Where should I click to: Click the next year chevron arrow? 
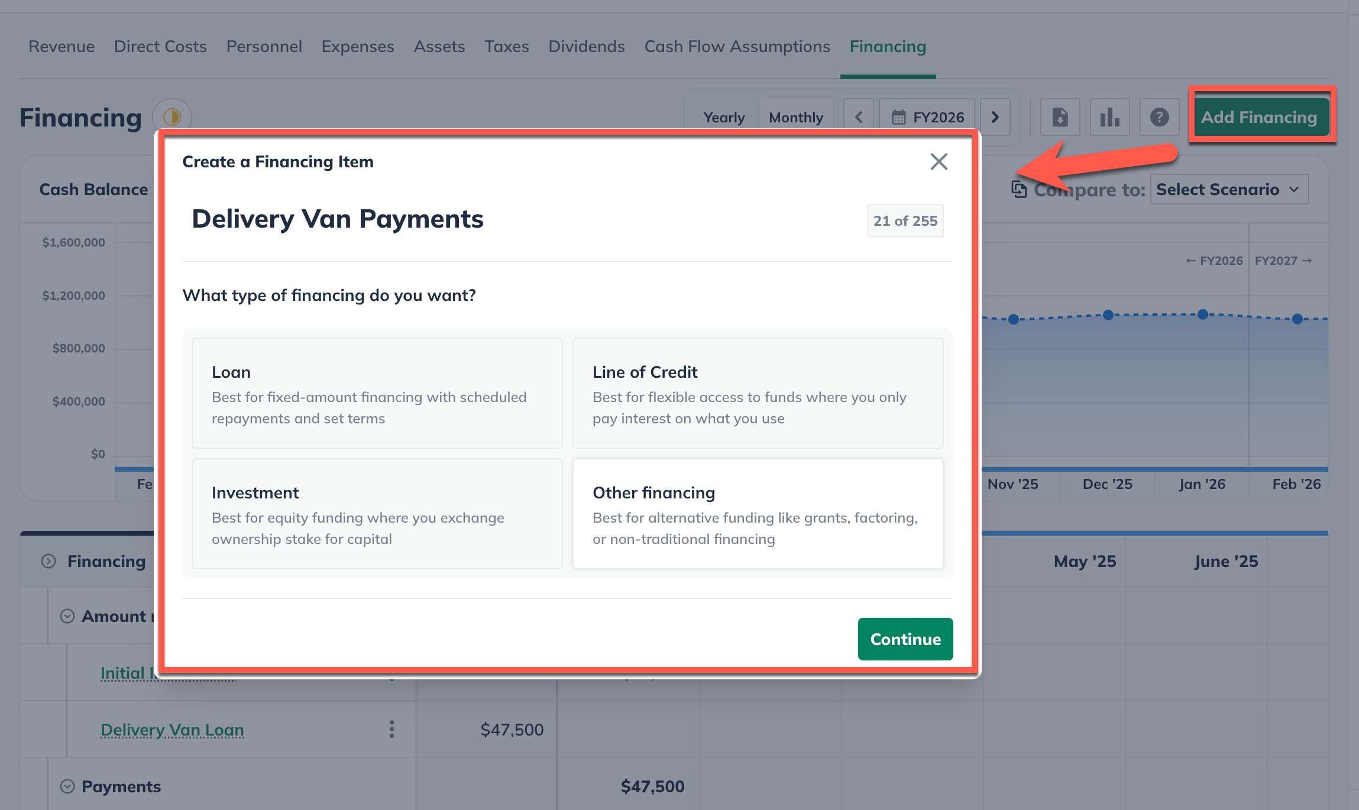pos(995,116)
